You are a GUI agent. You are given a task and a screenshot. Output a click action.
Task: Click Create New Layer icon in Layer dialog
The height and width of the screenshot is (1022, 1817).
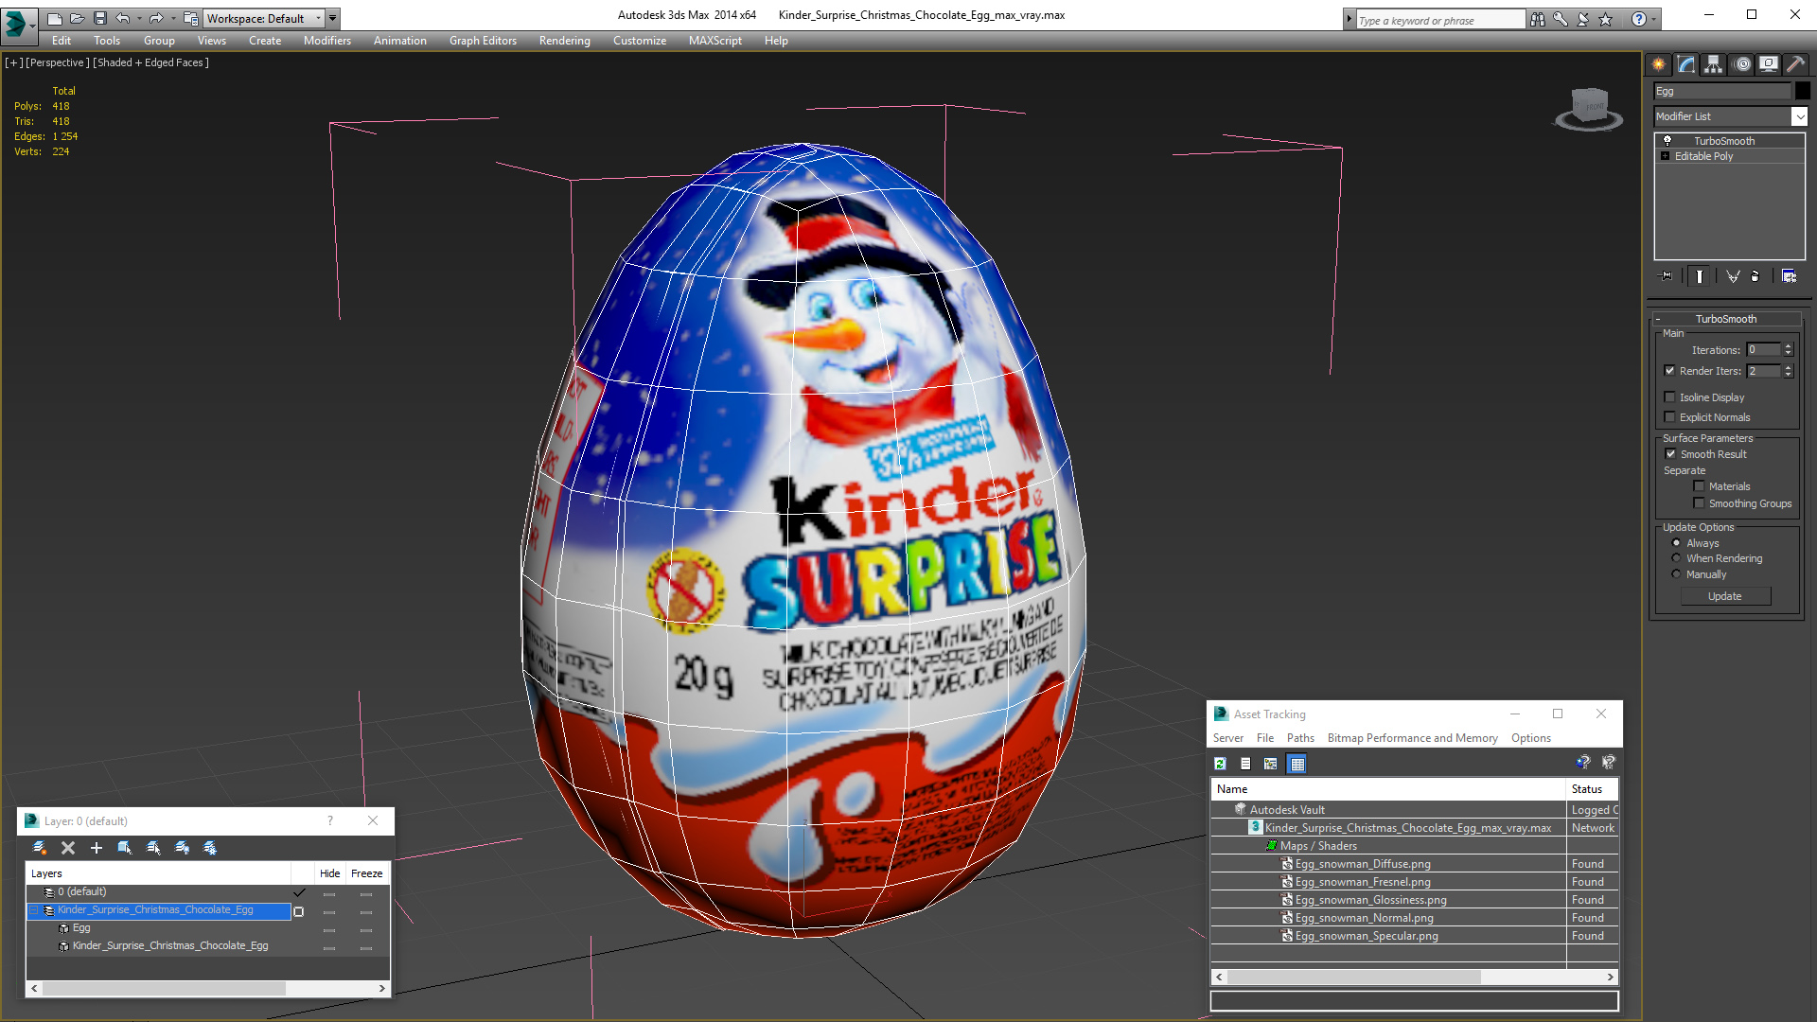tap(40, 848)
